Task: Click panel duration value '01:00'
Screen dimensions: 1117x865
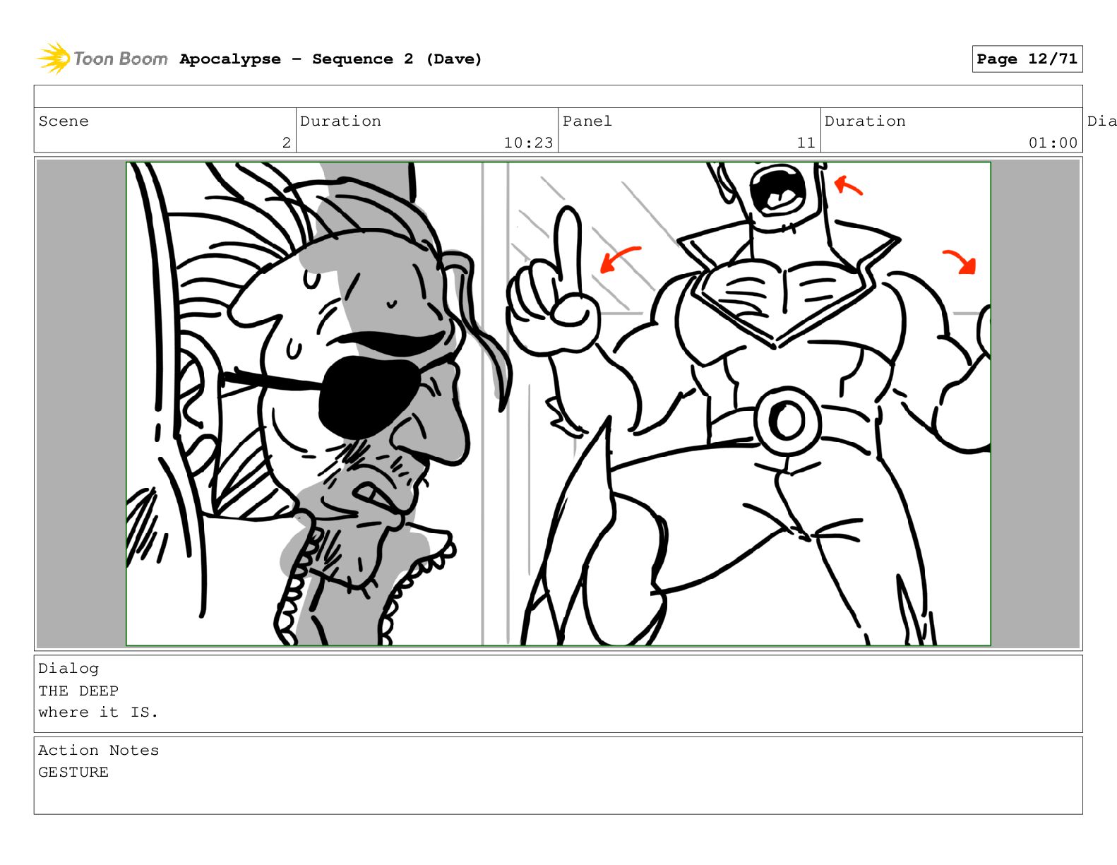Action: (x=1053, y=143)
